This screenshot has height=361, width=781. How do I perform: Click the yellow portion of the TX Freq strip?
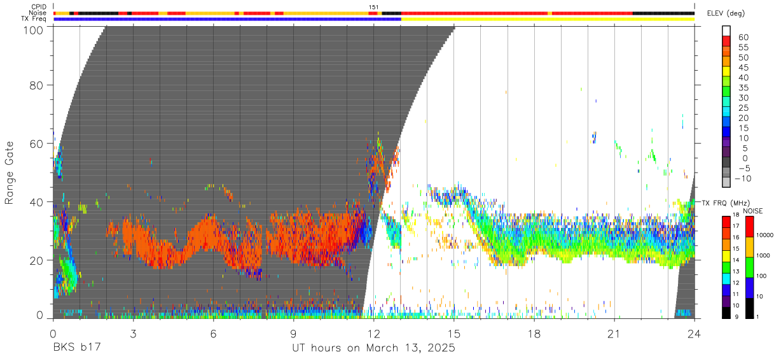click(x=548, y=19)
